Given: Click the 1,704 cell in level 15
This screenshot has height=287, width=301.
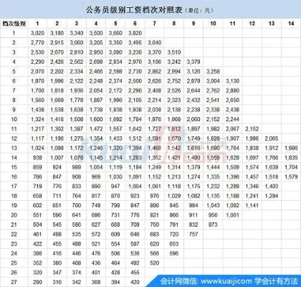Looking at the screenshot, I should 291,167.
